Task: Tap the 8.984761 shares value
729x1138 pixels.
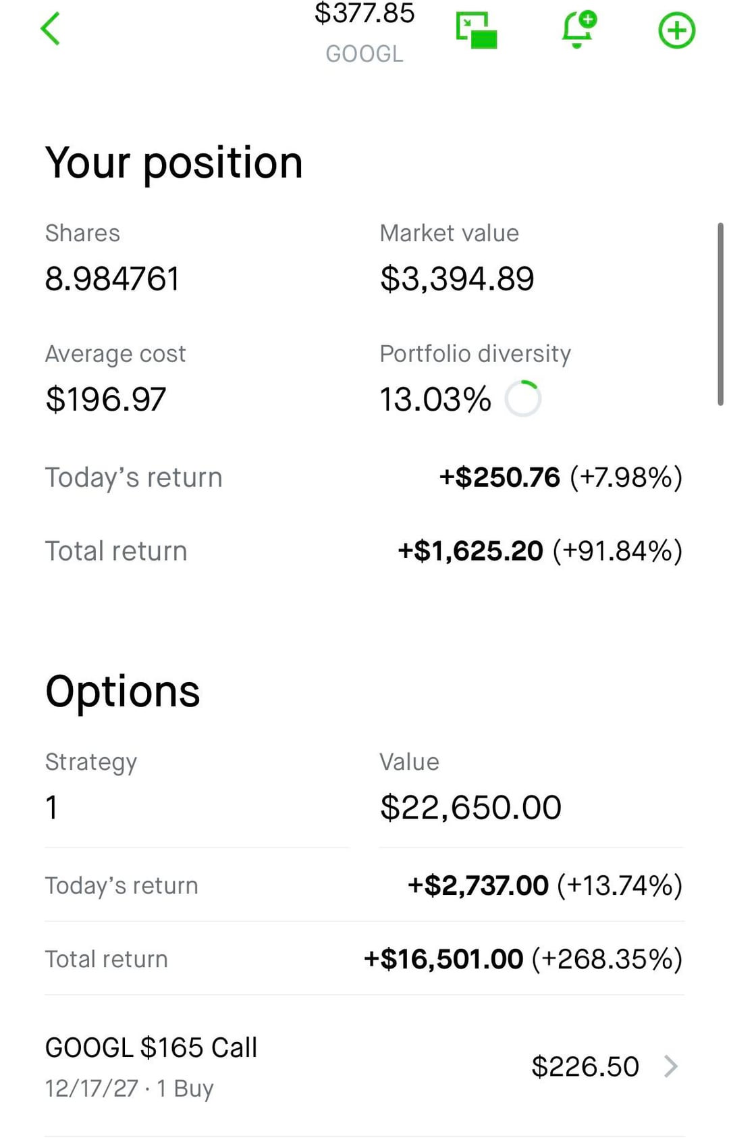Action: (x=112, y=279)
